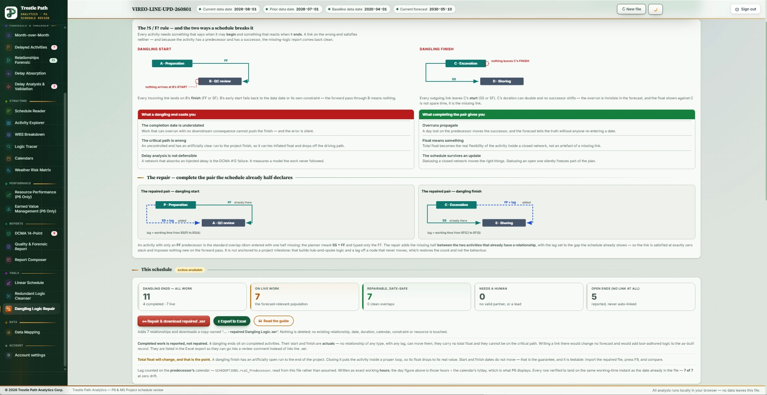Click the Resource Performance chart icon
Screen dimensions: 767x395
pyautogui.click(x=9, y=195)
